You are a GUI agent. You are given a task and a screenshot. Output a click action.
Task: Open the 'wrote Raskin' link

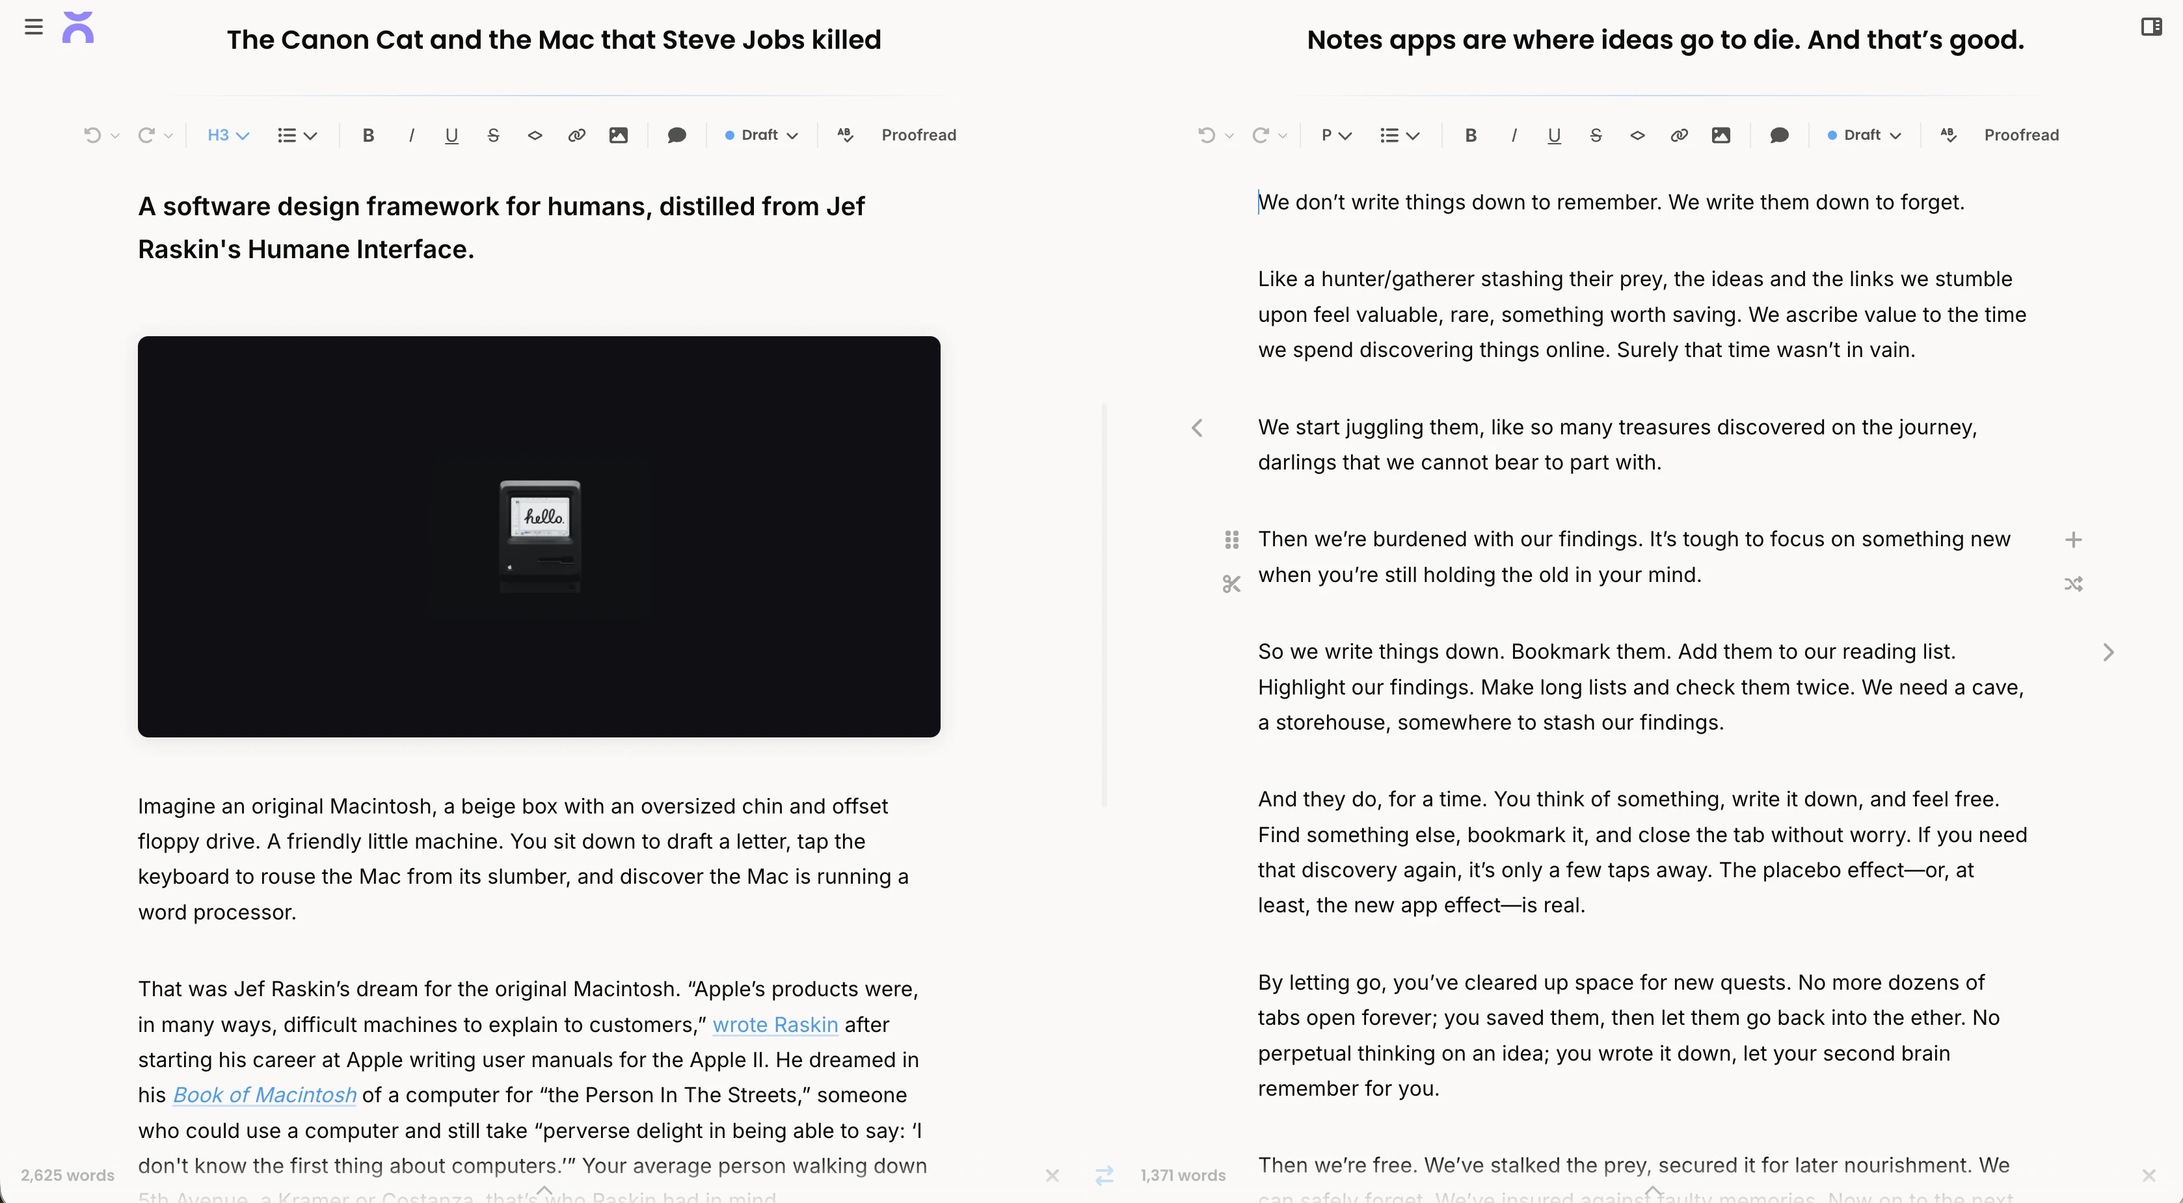tap(775, 1024)
